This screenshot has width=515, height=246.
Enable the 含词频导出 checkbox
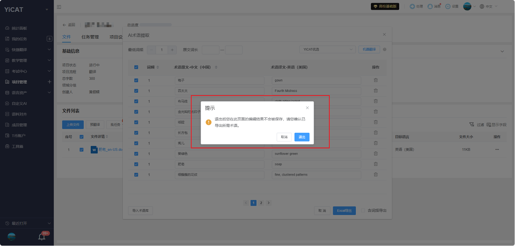(x=363, y=210)
